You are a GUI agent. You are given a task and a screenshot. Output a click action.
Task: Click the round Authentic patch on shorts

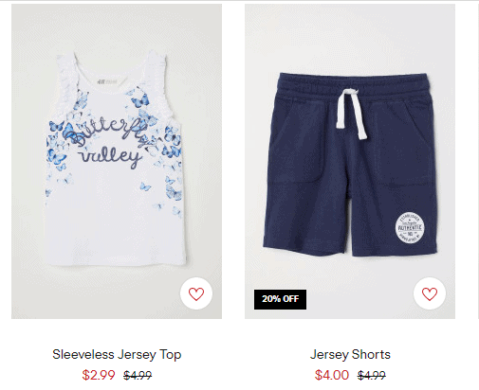pos(410,227)
